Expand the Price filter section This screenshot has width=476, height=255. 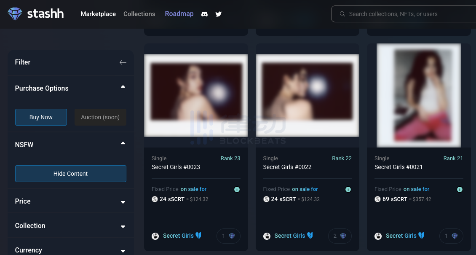point(70,201)
